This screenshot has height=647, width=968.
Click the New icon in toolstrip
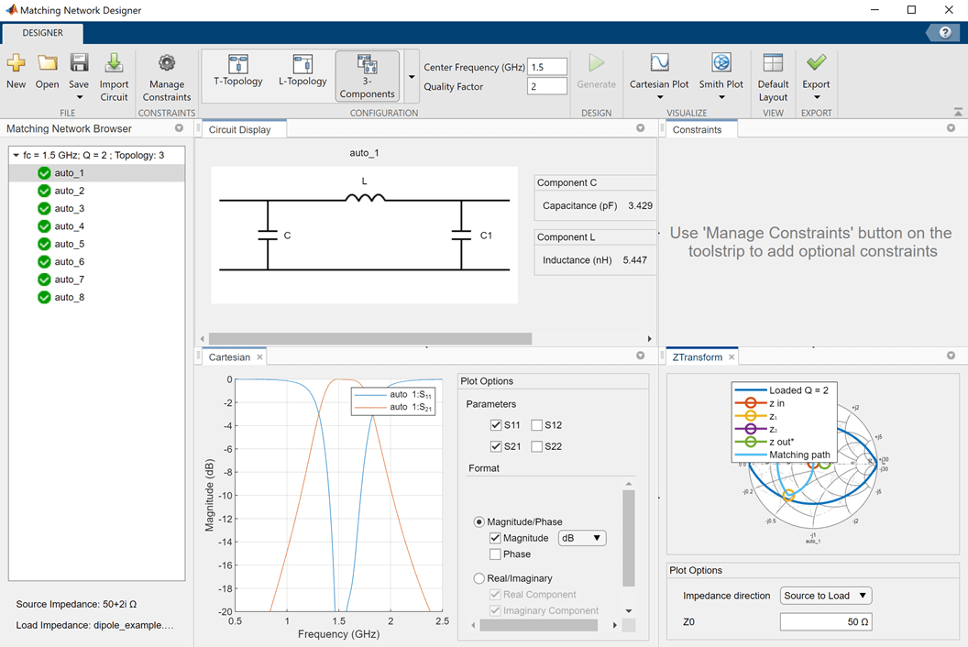coord(16,63)
